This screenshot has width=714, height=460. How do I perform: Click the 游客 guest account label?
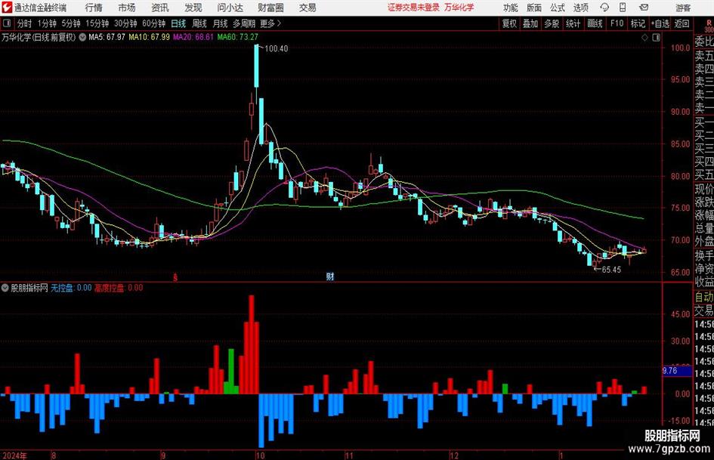coord(683,8)
